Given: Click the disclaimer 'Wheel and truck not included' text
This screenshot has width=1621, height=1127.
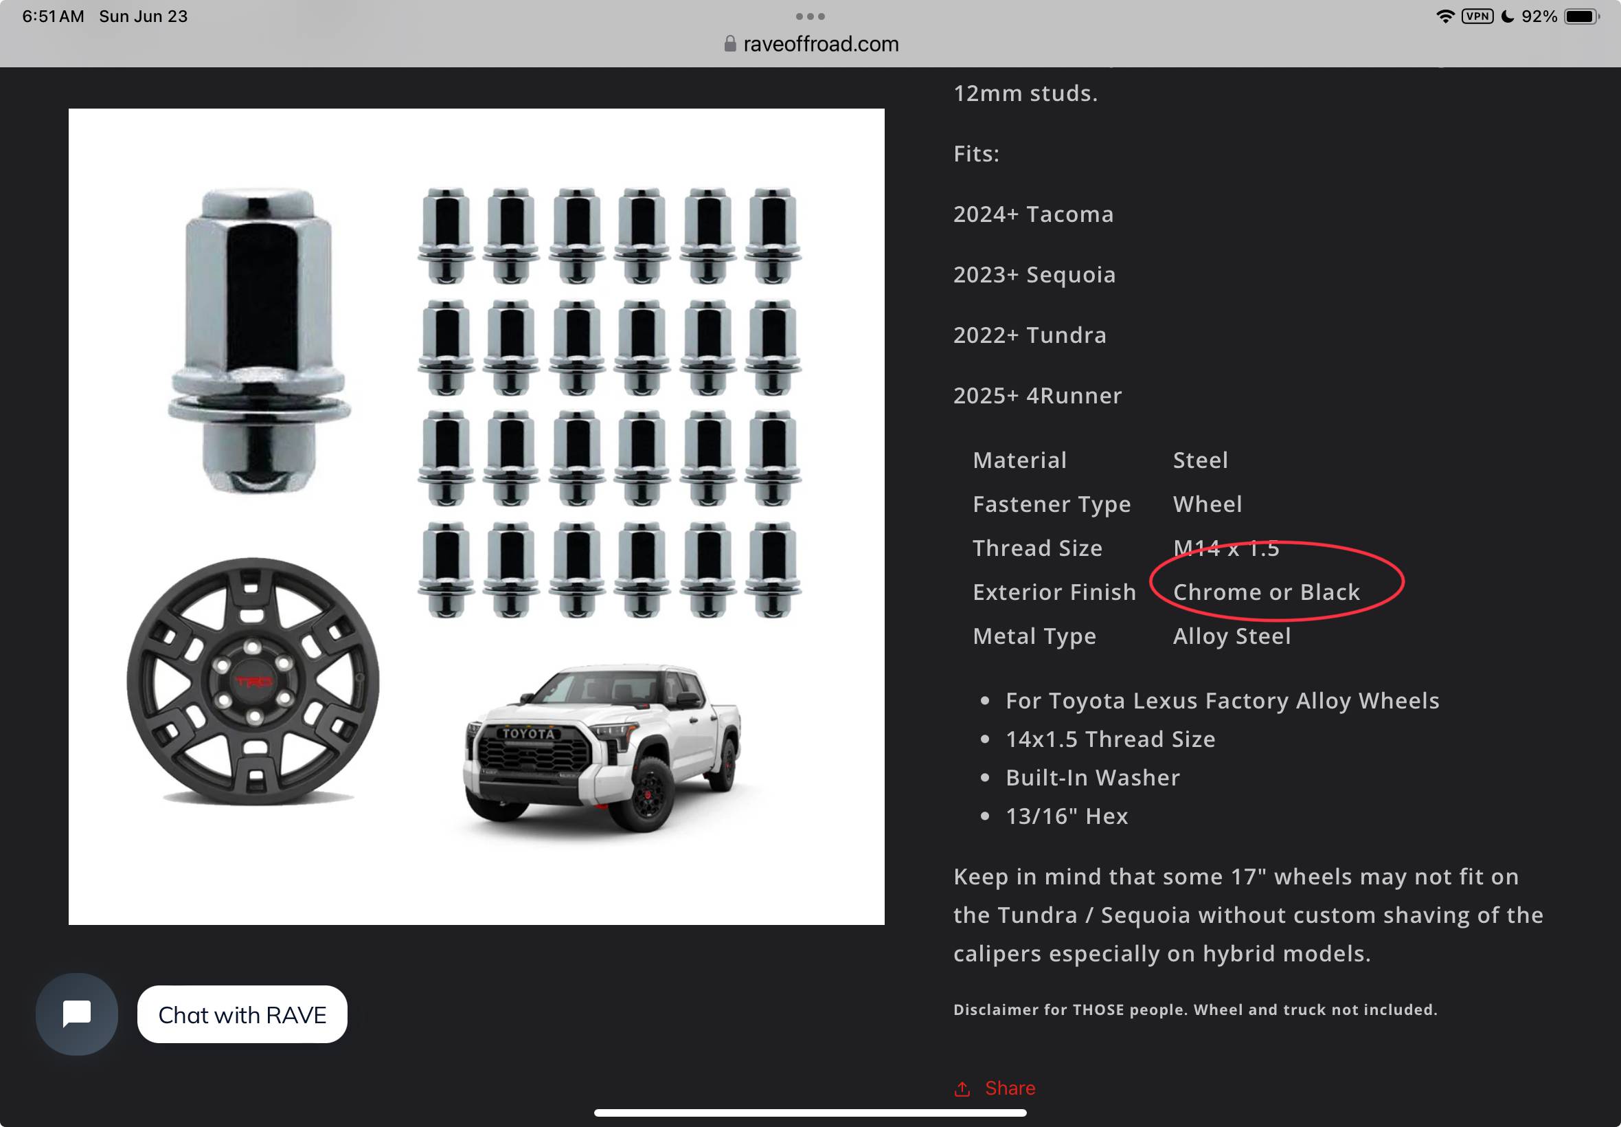Looking at the screenshot, I should point(1315,1009).
